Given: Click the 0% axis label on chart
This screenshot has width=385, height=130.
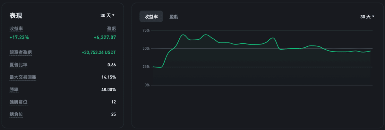Looking at the screenshot, I should (147, 85).
